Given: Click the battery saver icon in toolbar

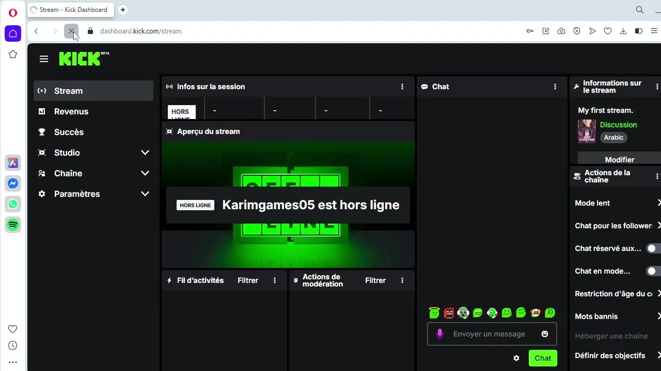Looking at the screenshot, I should 639,31.
